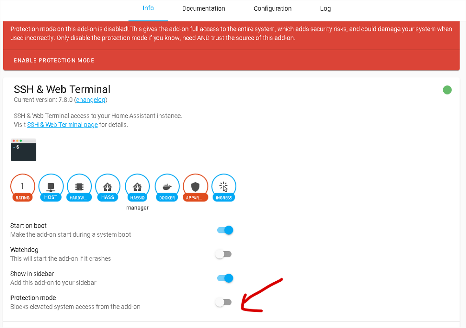This screenshot has width=466, height=328.
Task: Click the green running status dot
Action: tap(447, 90)
